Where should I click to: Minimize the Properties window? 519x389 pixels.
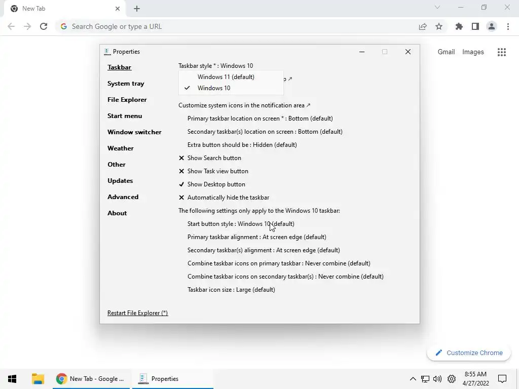(x=362, y=52)
